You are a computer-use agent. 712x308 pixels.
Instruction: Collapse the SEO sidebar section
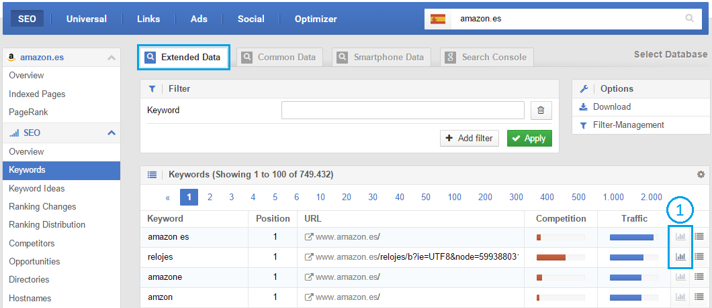pyautogui.click(x=112, y=133)
